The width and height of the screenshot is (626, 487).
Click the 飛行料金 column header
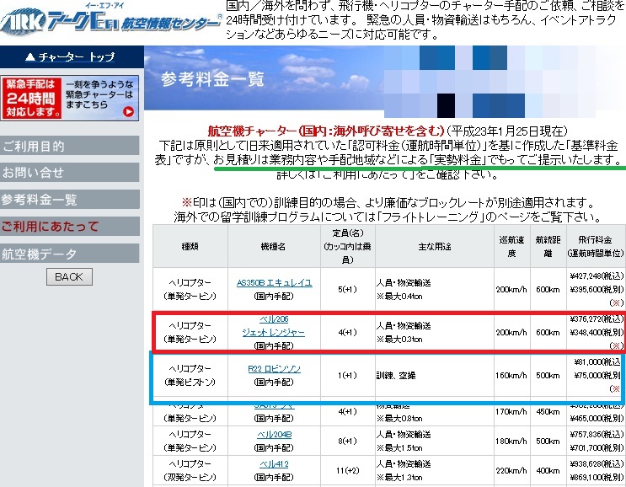tap(596, 246)
